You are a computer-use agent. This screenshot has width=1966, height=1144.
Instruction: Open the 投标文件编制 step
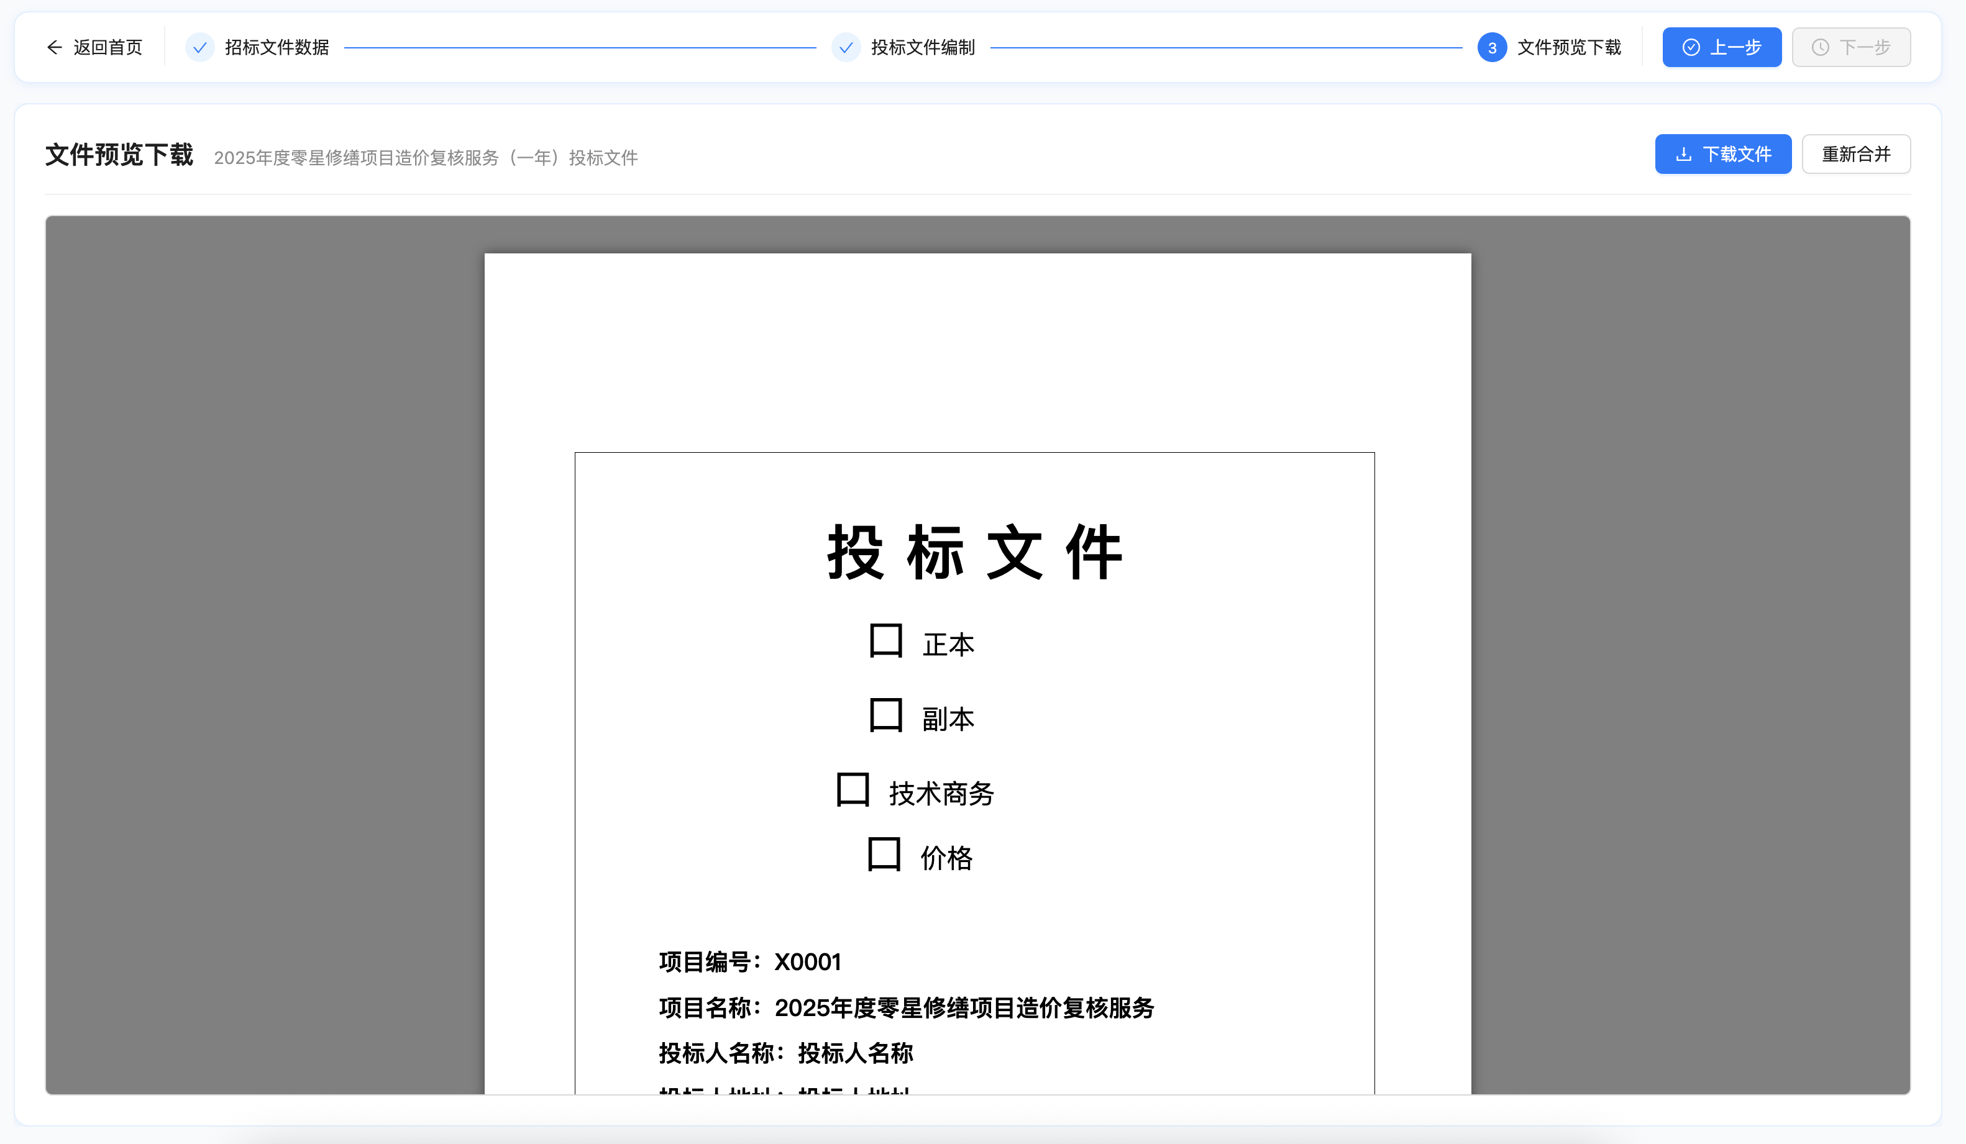(924, 48)
